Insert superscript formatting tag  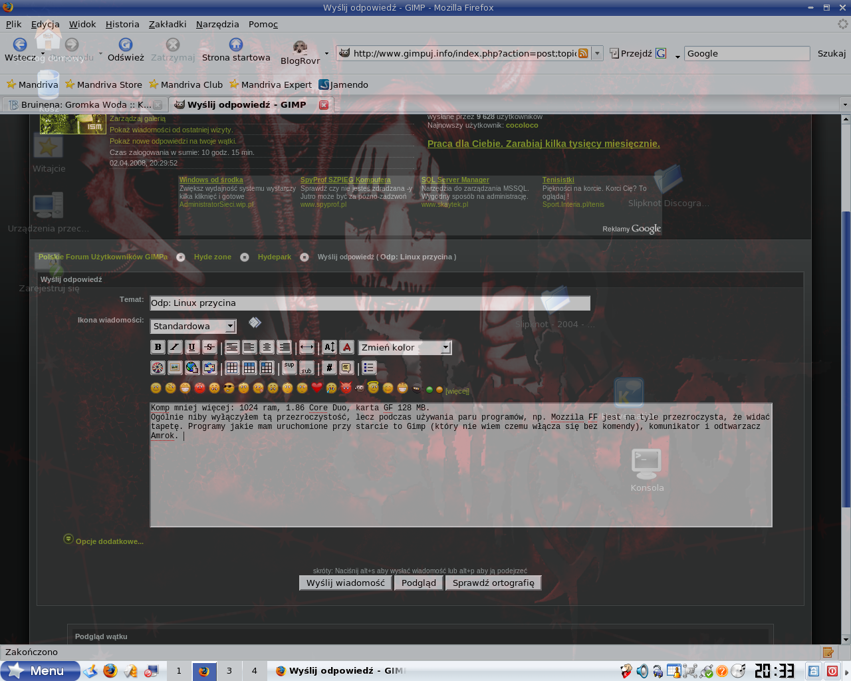(x=289, y=367)
